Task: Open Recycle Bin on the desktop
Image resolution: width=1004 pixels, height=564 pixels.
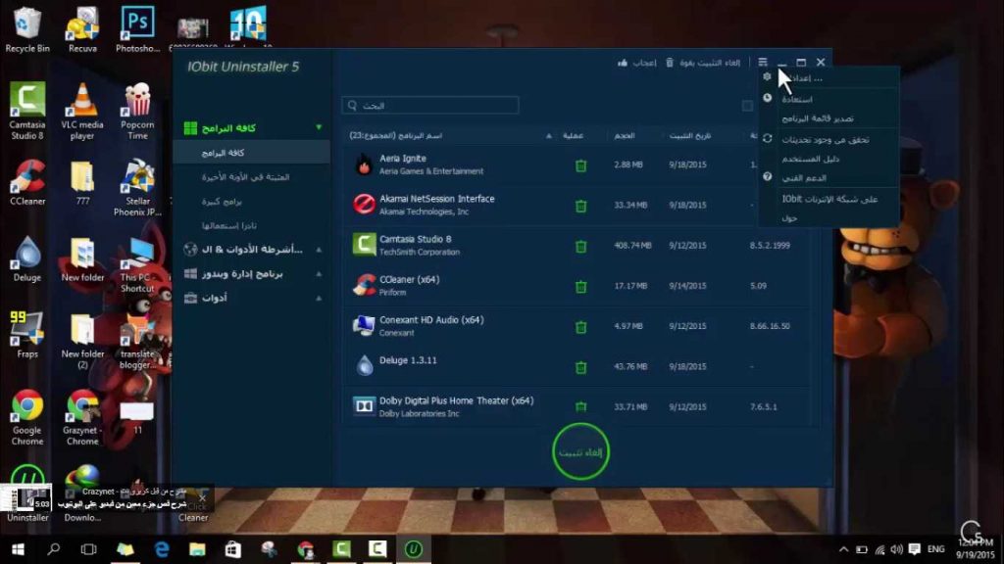Action: [26, 29]
